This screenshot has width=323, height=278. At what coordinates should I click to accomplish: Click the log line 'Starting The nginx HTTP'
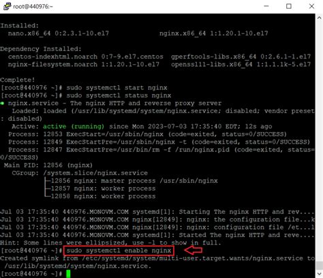tap(157, 212)
